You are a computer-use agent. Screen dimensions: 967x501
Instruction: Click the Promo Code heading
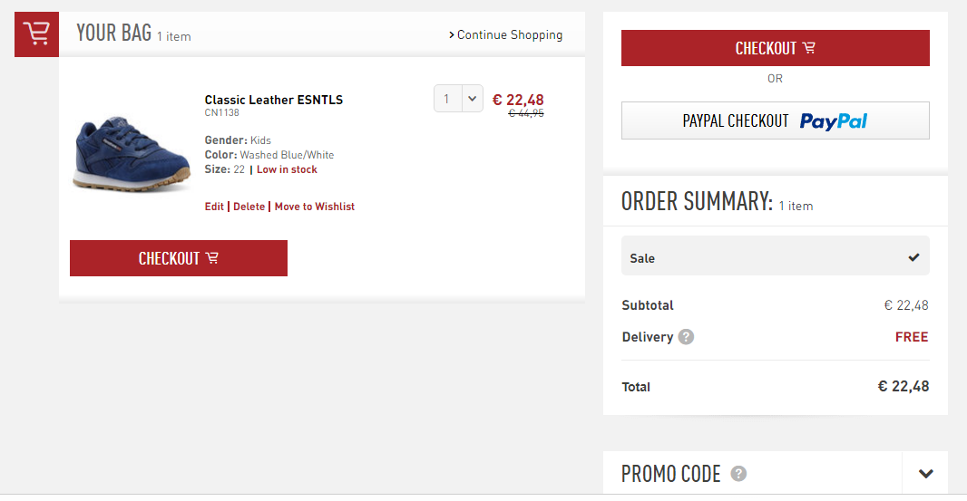tap(670, 473)
